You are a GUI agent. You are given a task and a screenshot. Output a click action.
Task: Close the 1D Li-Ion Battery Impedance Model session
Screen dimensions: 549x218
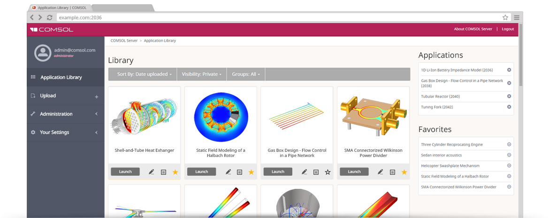tap(509, 70)
